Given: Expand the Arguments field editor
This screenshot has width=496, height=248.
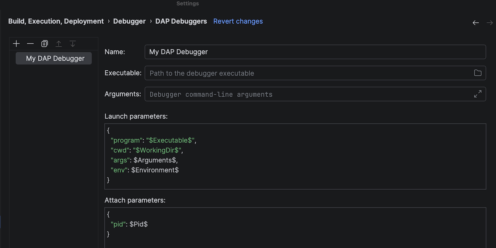Looking at the screenshot, I should click(477, 94).
